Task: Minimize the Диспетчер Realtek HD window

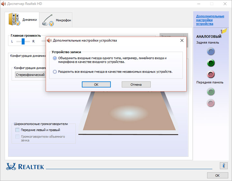Action: click(x=198, y=4)
